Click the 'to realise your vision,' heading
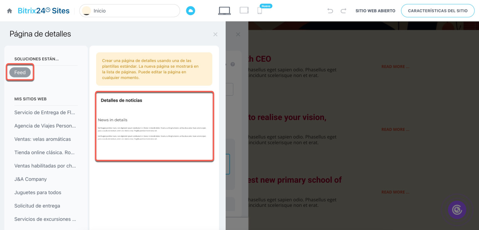 point(287,117)
